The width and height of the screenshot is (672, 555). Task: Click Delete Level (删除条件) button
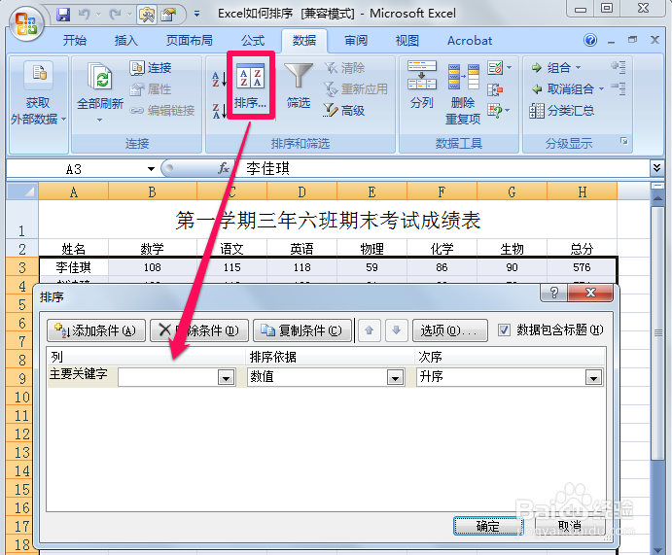pyautogui.click(x=199, y=330)
